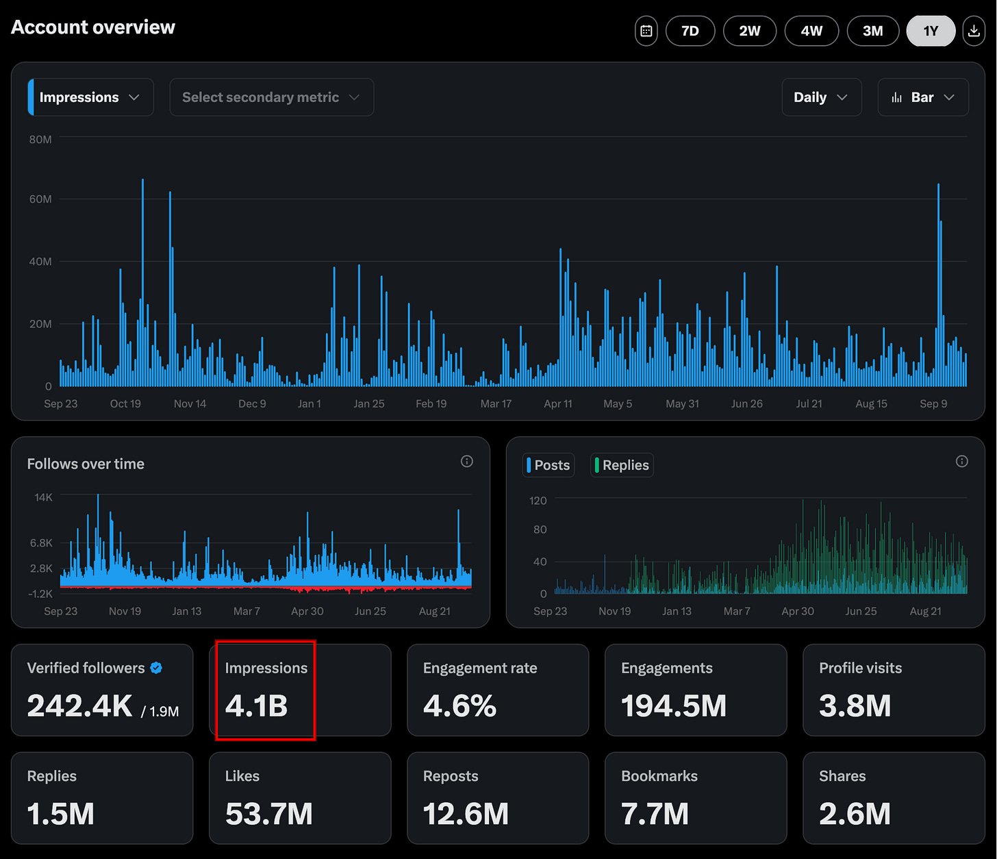The image size is (997, 859).
Task: Choose the 2W time range
Action: 750,31
